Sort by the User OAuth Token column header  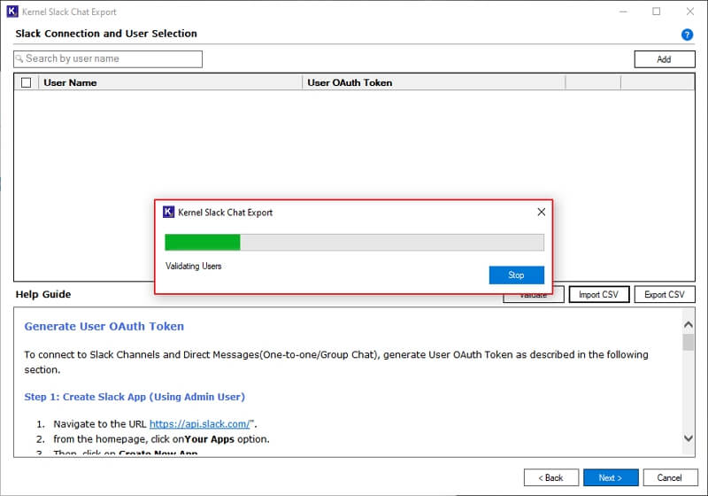(x=434, y=82)
